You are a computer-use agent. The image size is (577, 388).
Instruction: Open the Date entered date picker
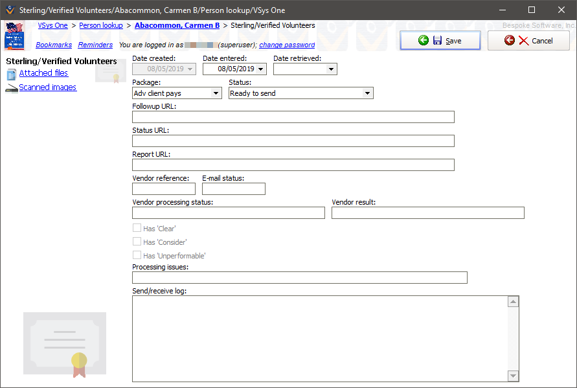point(261,69)
